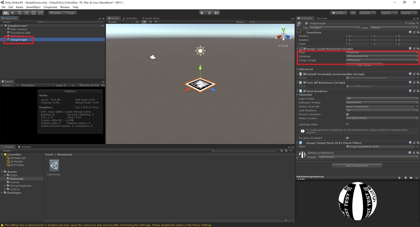Switch to the Console tab
The height and width of the screenshot is (227, 420).
click(x=25, y=147)
